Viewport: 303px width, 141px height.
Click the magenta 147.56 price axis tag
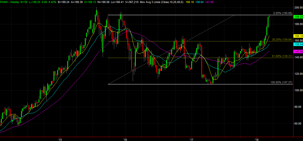click(x=298, y=51)
